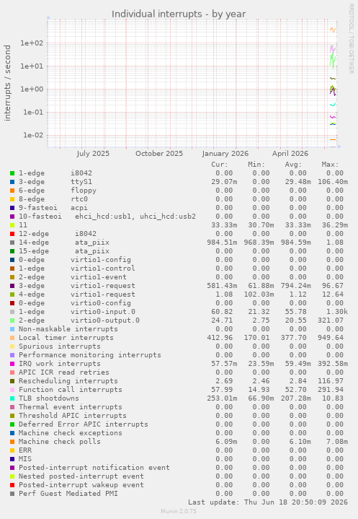Screen dimensions: 358x519
Task: Click the Cur: column header
Action: [x=220, y=165]
